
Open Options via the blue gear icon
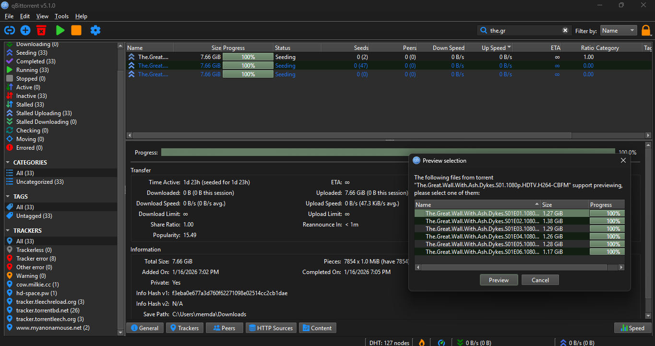[95, 30]
